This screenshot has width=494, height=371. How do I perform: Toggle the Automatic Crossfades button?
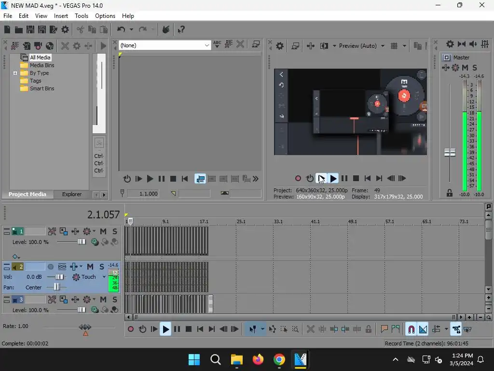click(423, 329)
